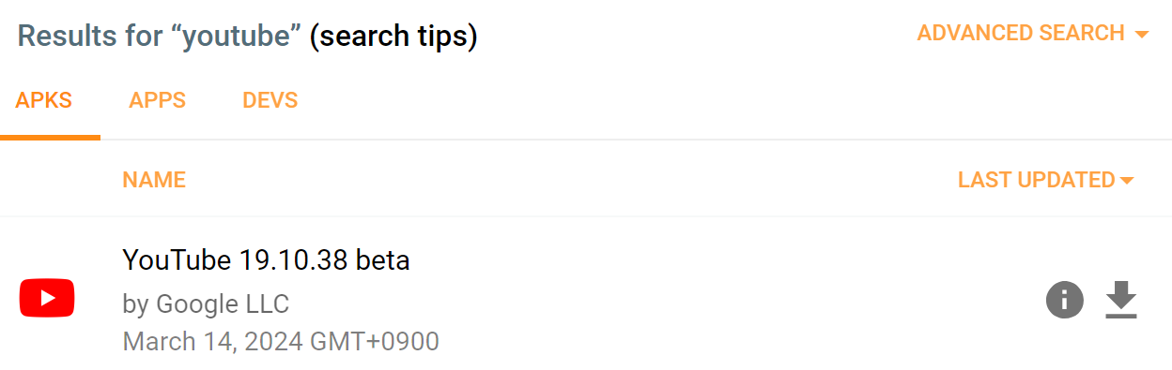Select the DEVS tab
Image resolution: width=1172 pixels, height=370 pixels.
270,100
